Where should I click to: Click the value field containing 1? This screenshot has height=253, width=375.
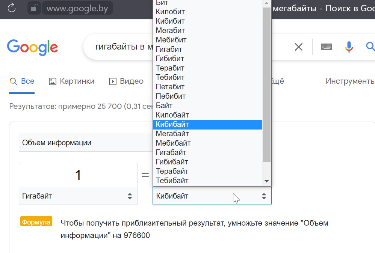tap(78, 175)
